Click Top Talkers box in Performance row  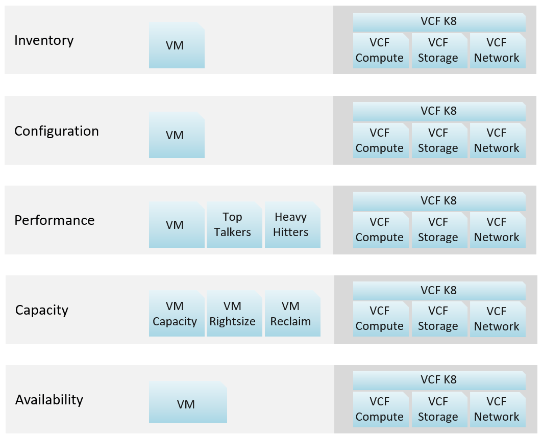[234, 225]
